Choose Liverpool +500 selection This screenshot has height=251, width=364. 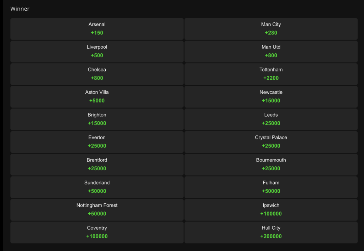point(97,52)
